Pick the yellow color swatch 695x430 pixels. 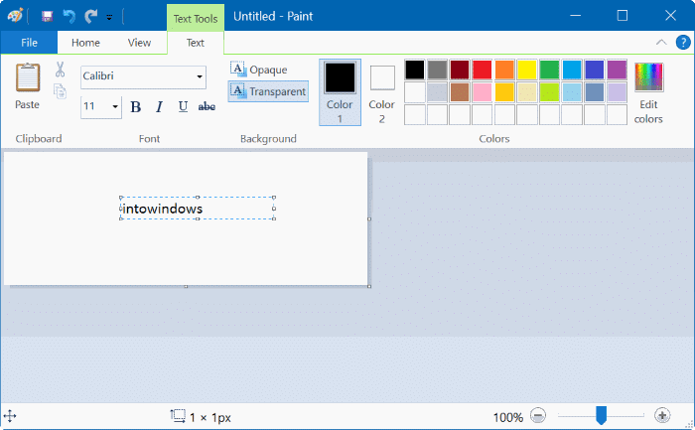click(x=527, y=70)
